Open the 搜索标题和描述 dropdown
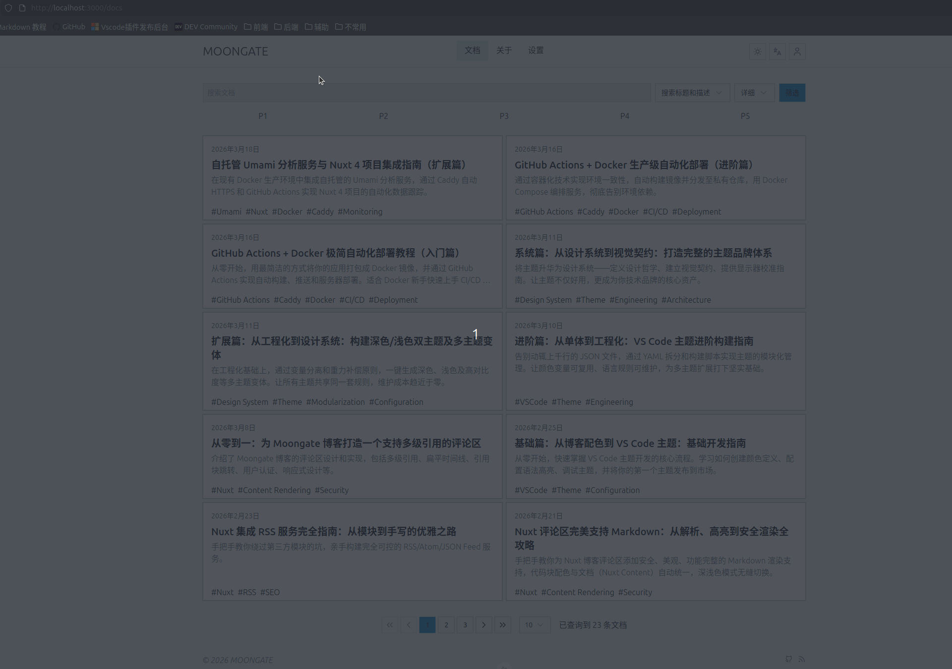This screenshot has width=952, height=669. click(692, 93)
